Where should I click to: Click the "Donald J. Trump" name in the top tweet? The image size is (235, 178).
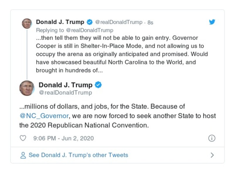click(x=60, y=22)
